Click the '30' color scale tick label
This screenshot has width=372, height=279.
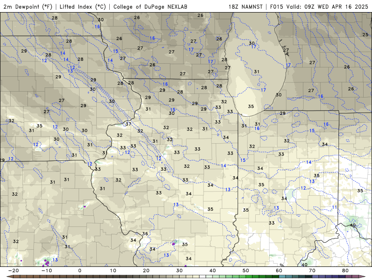179,271
